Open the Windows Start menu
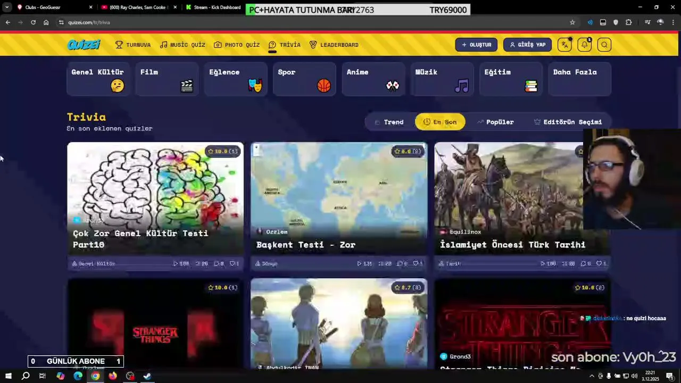The height and width of the screenshot is (383, 681). 8,376
